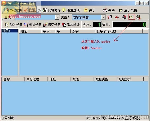The height and width of the screenshot is (121, 150).
Task: Click the 次数 count display
Action: click(x=97, y=24)
